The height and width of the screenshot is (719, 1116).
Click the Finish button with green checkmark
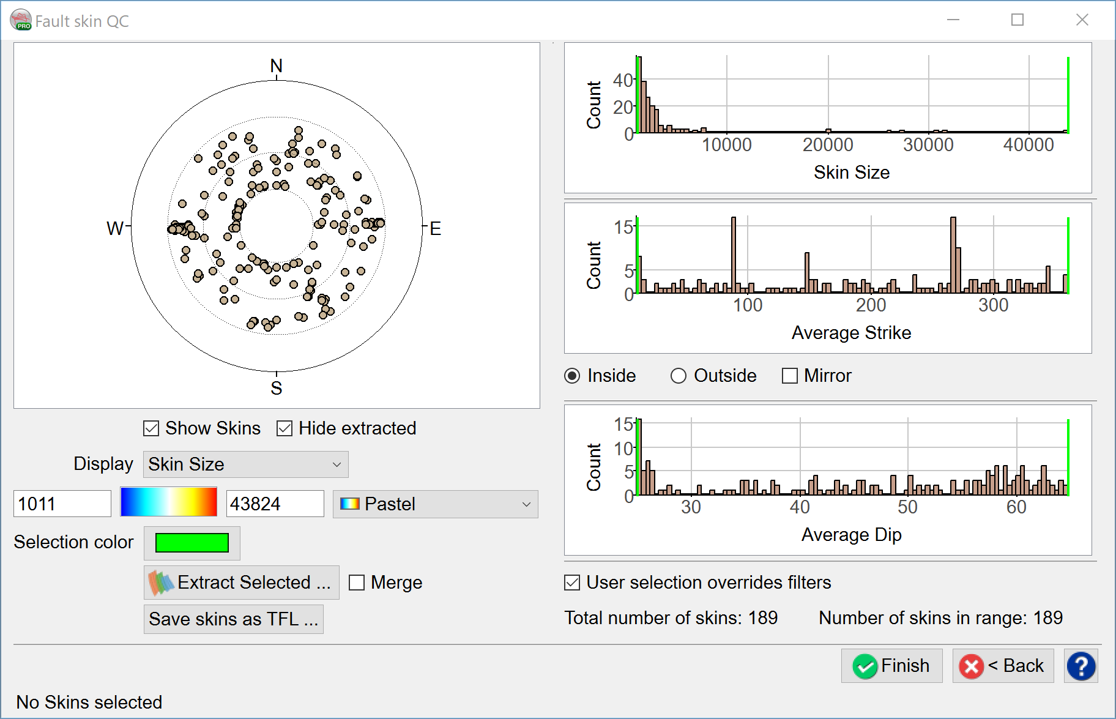click(891, 666)
